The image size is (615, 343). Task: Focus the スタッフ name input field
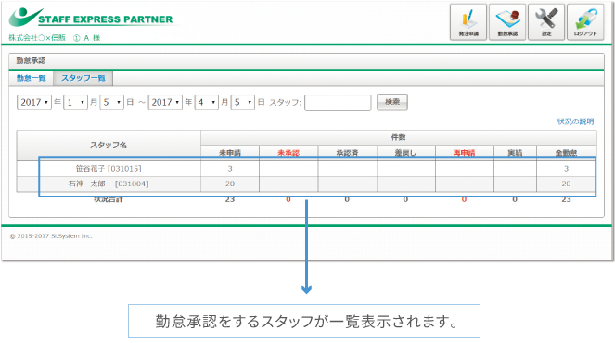pyautogui.click(x=338, y=103)
